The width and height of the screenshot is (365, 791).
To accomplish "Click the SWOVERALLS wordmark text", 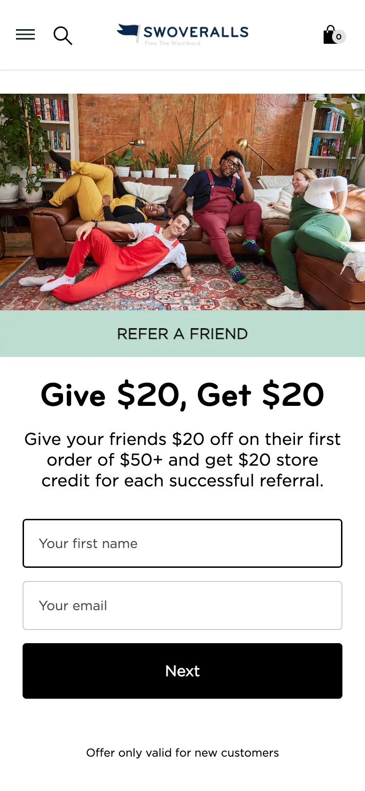I will coord(196,32).
